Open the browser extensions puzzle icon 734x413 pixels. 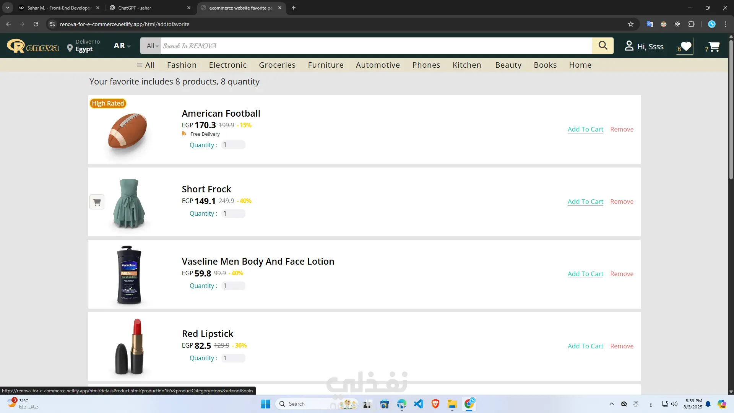[x=691, y=24]
